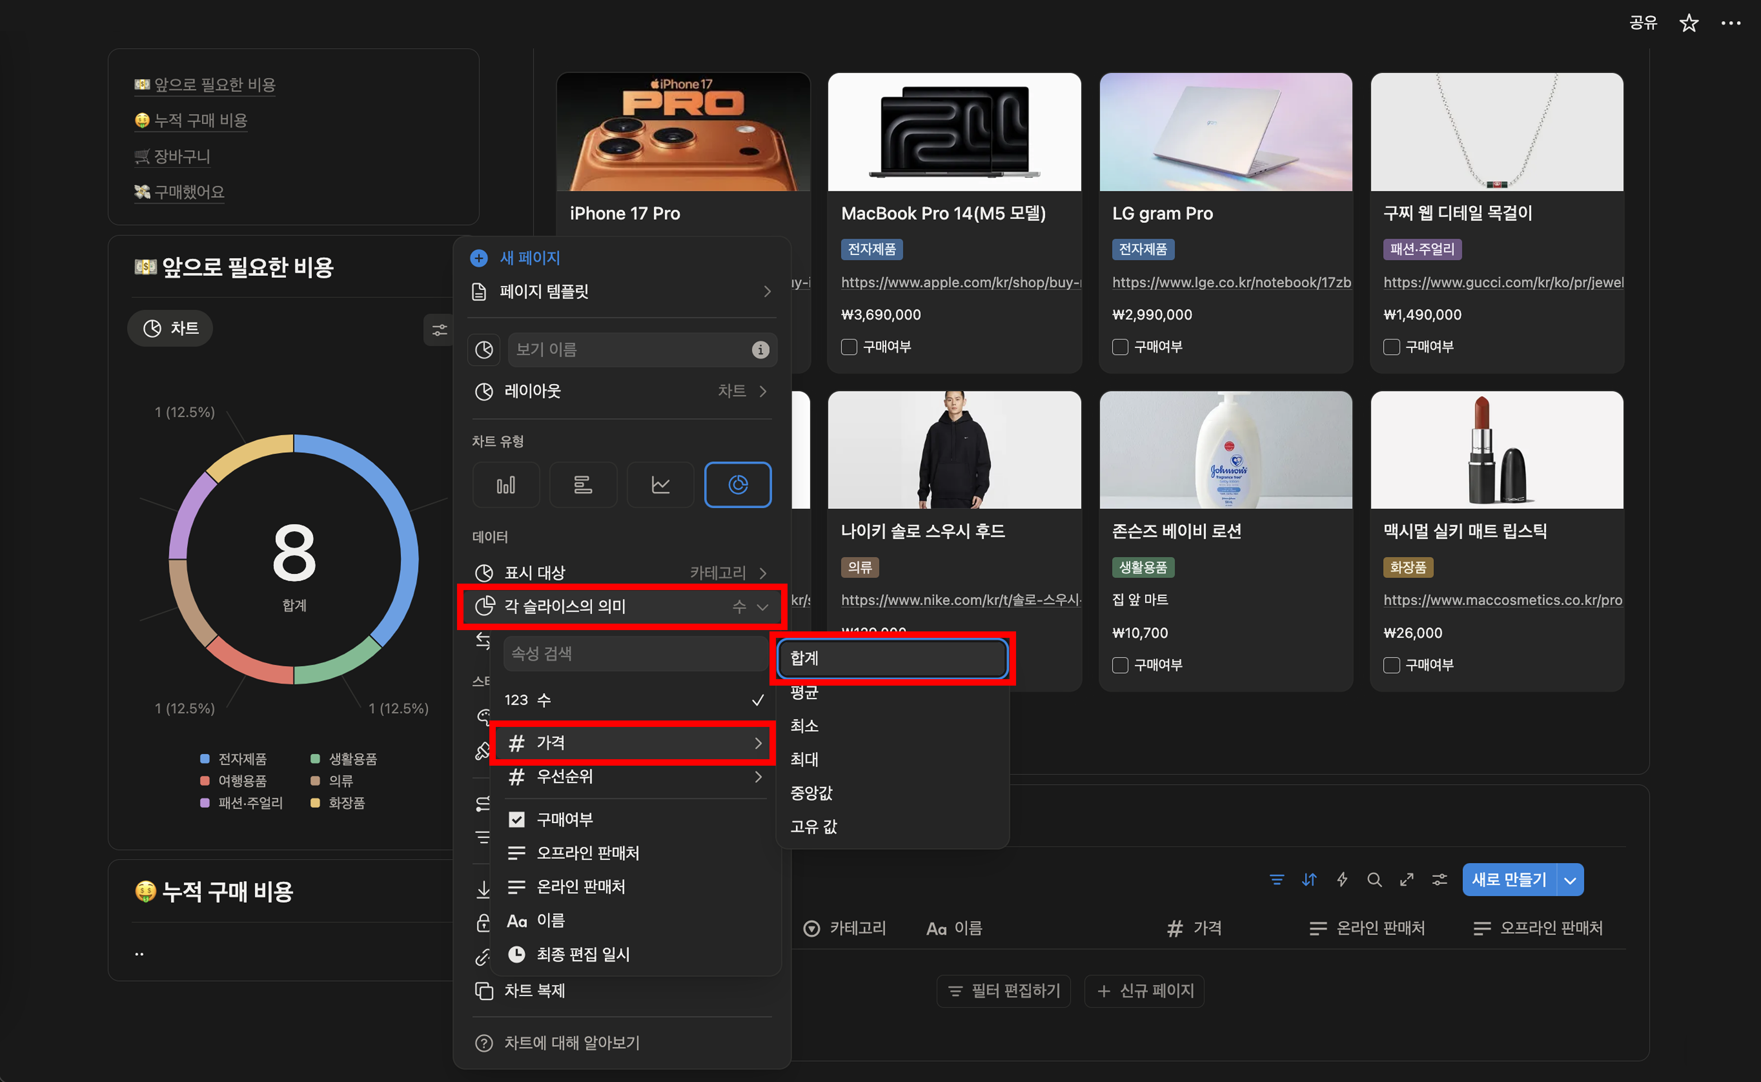
Task: Choose the line chart type icon
Action: (x=661, y=485)
